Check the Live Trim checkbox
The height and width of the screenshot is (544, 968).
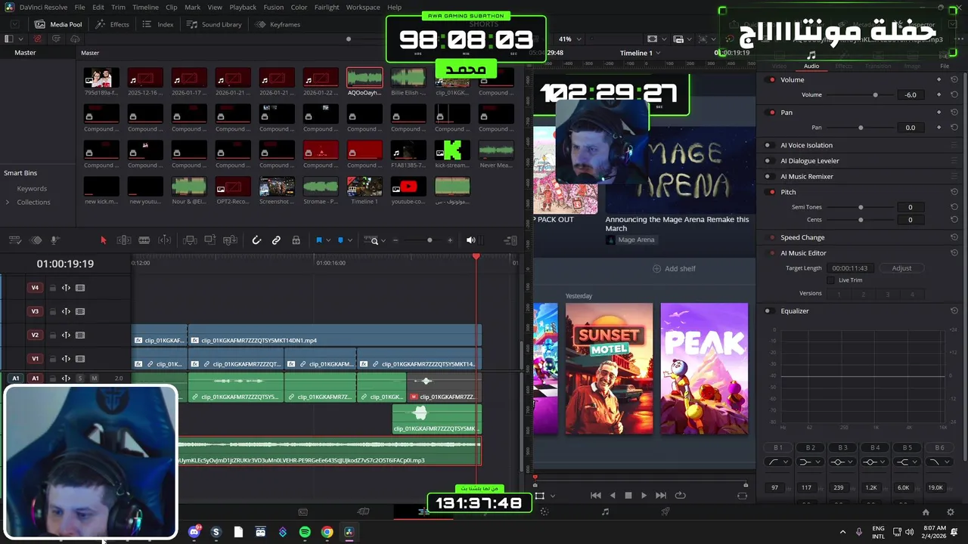(x=831, y=280)
